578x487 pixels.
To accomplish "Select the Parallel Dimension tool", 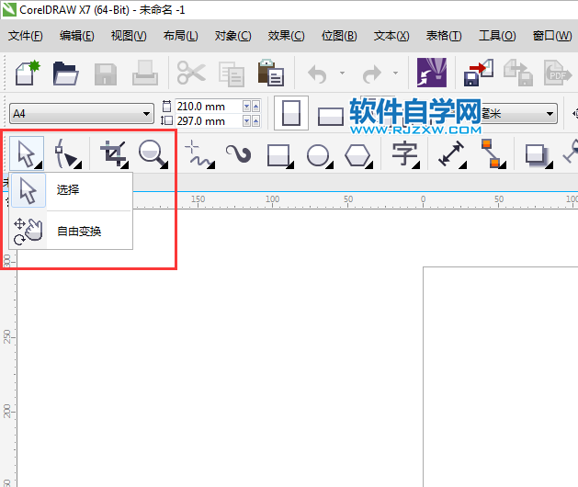I will tap(452, 154).
